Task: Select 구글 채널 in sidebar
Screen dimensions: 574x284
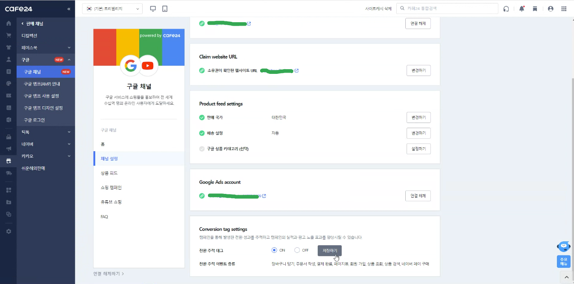Action: coord(46,72)
